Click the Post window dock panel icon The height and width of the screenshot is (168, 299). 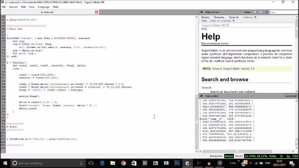tap(201, 96)
